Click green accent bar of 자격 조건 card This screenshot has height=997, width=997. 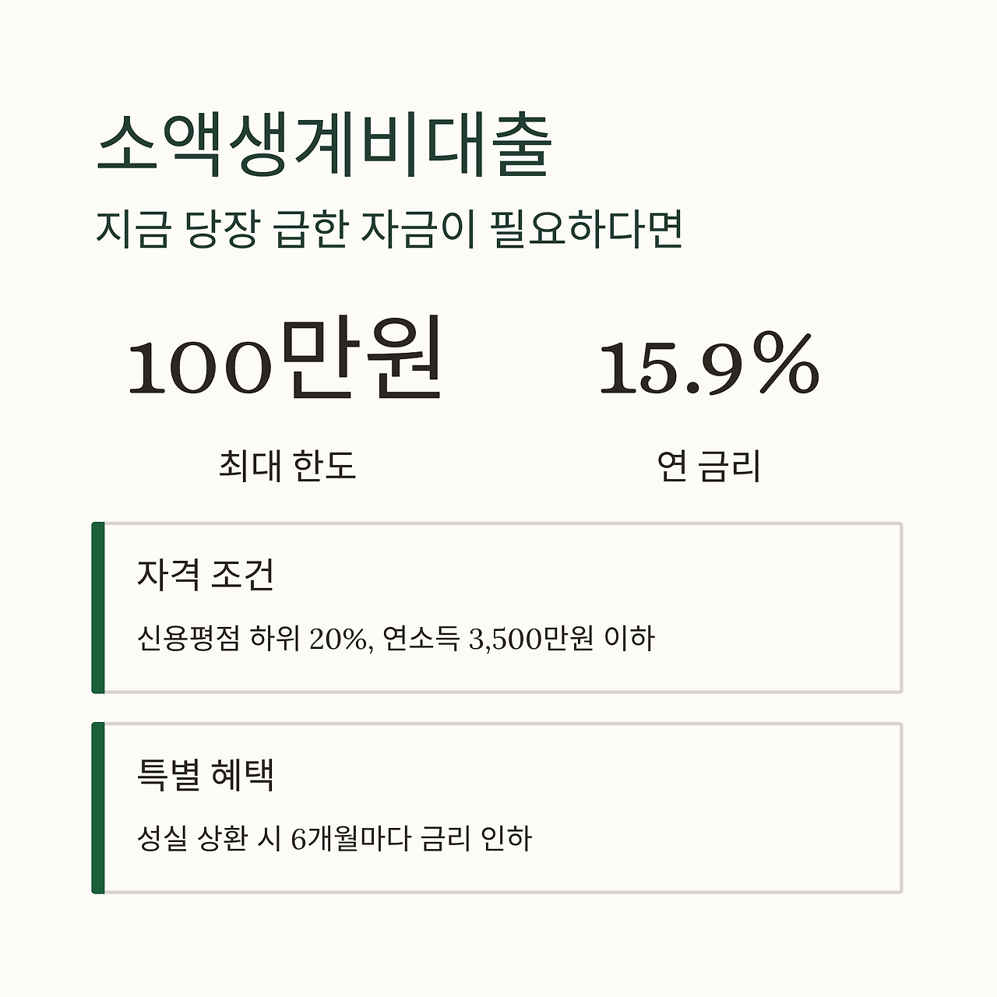98,608
